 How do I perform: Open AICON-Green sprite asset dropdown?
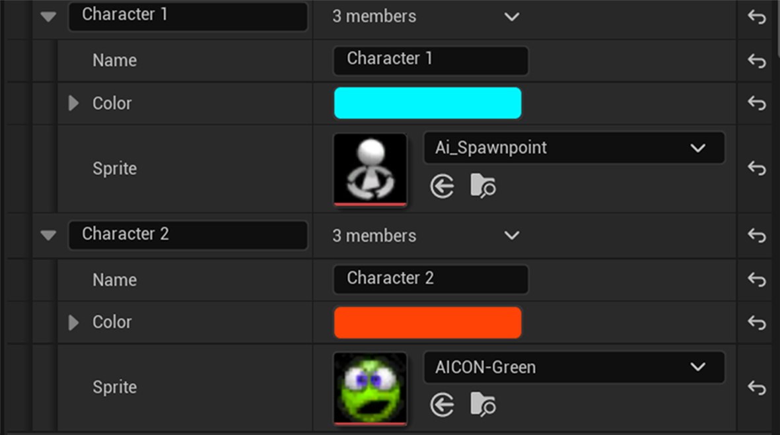click(573, 367)
